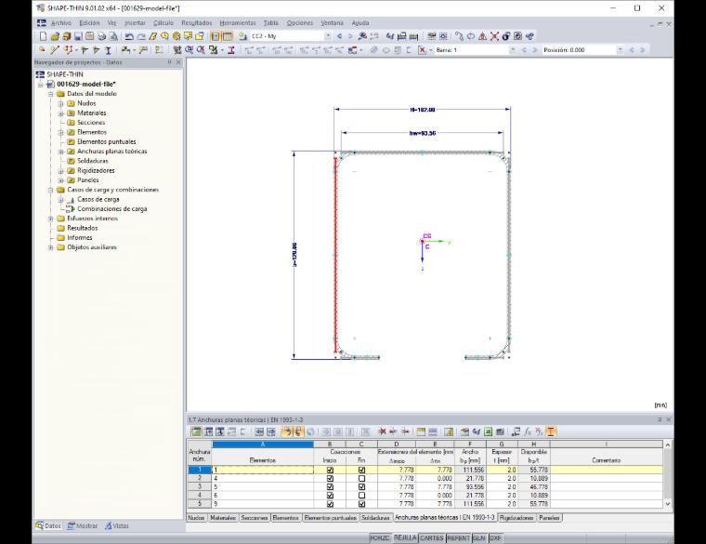Select the Paneles tree item
Viewport: 706px width, 544px height.
click(88, 180)
